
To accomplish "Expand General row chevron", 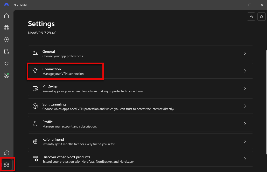I will pos(245,53).
